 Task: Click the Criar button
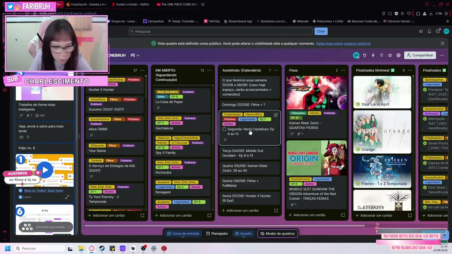click(321, 31)
